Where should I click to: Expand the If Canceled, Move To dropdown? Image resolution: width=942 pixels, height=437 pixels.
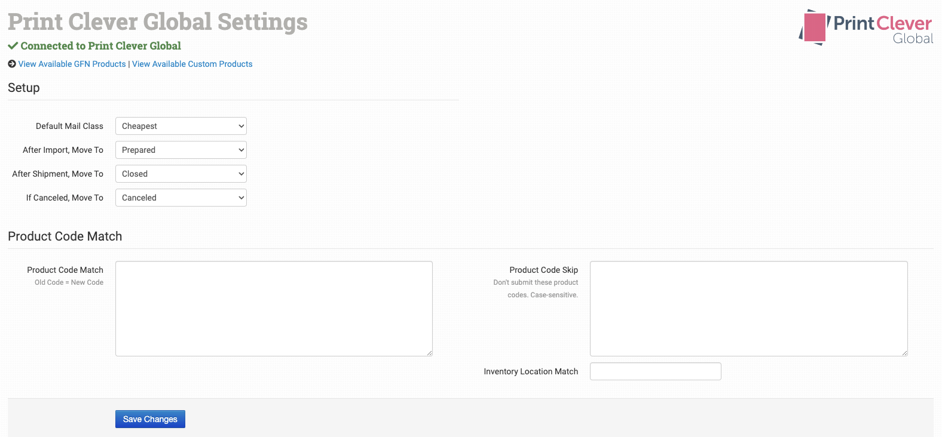(x=181, y=198)
